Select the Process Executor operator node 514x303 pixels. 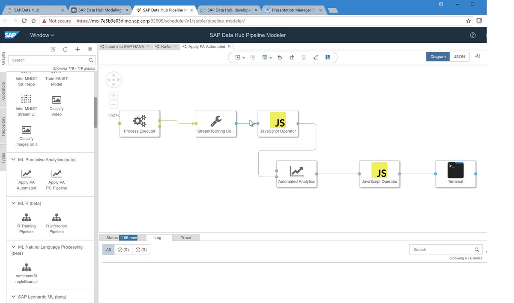tap(140, 124)
